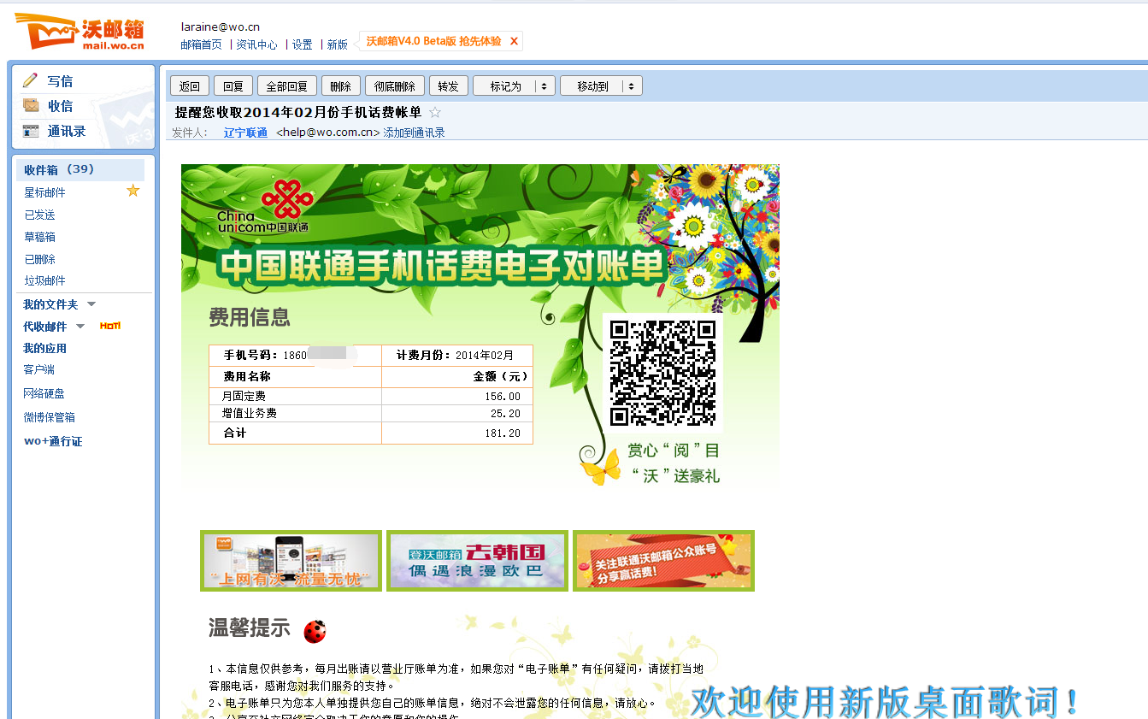Click the 删除 button
The image size is (1148, 719).
coord(341,86)
